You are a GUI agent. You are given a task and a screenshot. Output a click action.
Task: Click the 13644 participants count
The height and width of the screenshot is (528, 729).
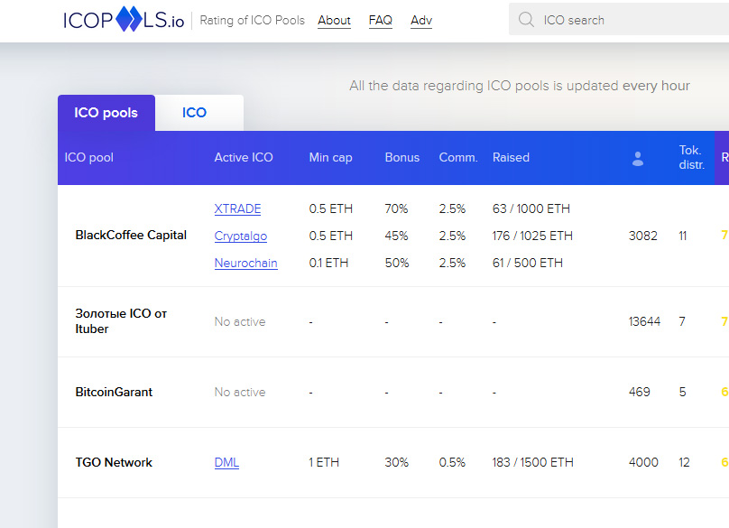pos(644,321)
